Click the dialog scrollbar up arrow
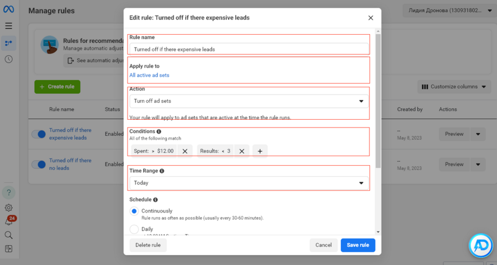Viewport: 497px width, 265px height. coord(378,31)
